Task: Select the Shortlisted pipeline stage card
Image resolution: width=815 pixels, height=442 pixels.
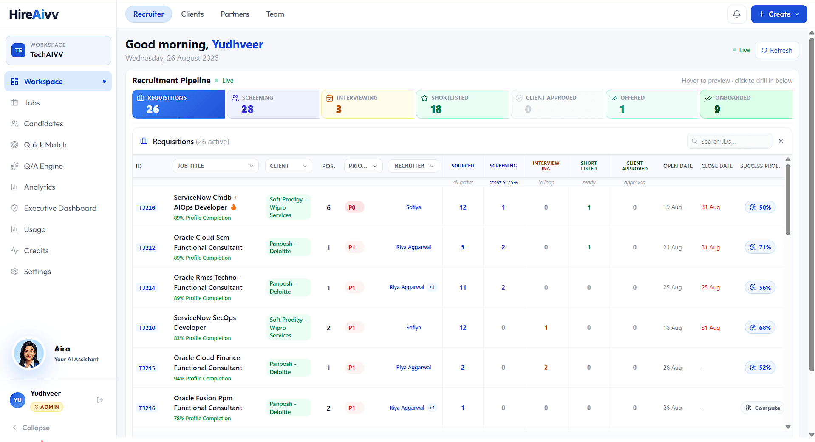Action: pos(462,104)
